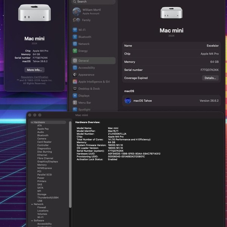Click Serial number value in System Settings
Screen dimensions: 227x227
210,70
